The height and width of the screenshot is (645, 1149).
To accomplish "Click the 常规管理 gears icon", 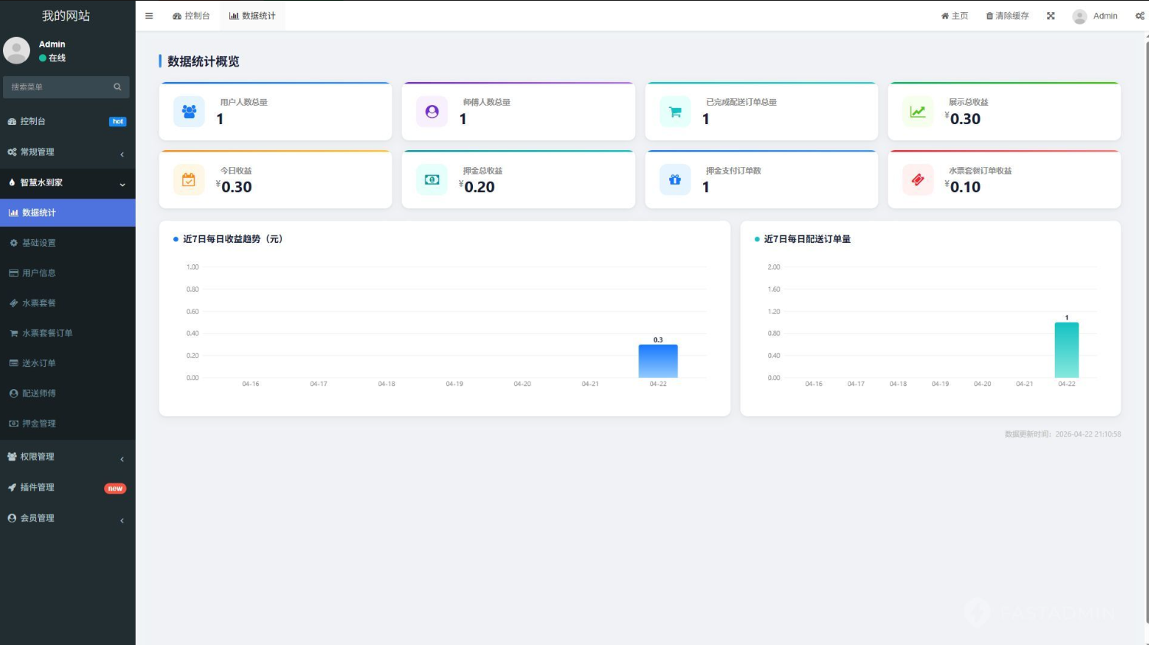I will (12, 152).
